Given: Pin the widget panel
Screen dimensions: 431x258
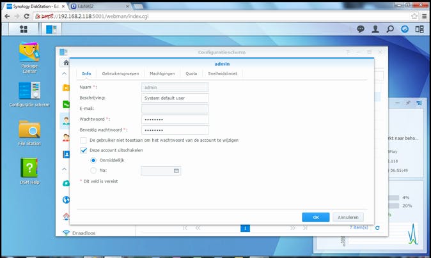Looking at the screenshot, I should 408,103.
